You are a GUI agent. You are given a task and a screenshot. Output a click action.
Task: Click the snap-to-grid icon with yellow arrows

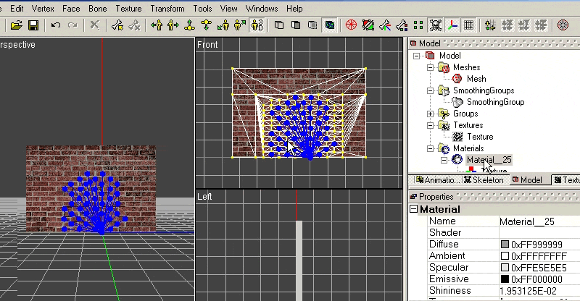(x=491, y=25)
